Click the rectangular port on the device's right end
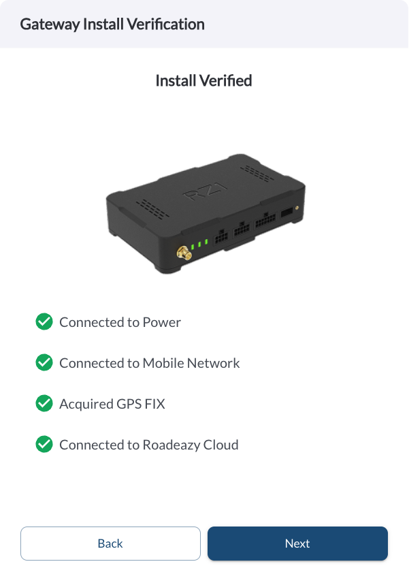Screen dimensions: 409x581 (287, 213)
